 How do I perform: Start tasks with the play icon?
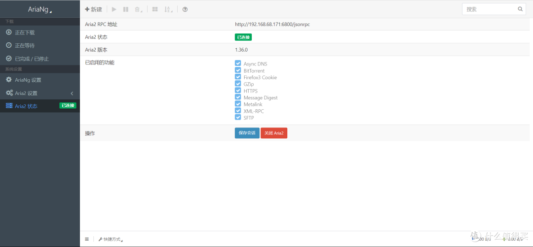pyautogui.click(x=114, y=9)
